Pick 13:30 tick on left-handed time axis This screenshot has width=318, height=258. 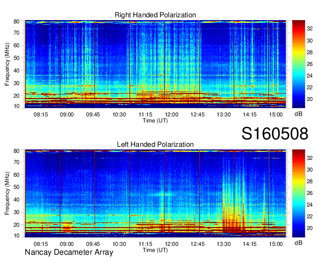point(224,244)
